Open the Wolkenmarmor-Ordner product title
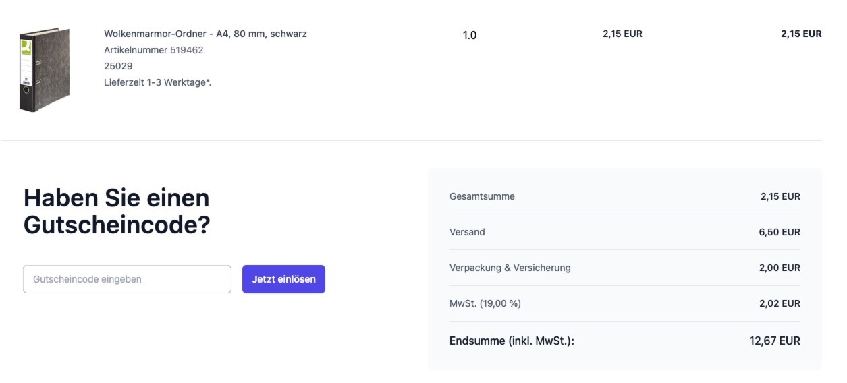 [205, 34]
